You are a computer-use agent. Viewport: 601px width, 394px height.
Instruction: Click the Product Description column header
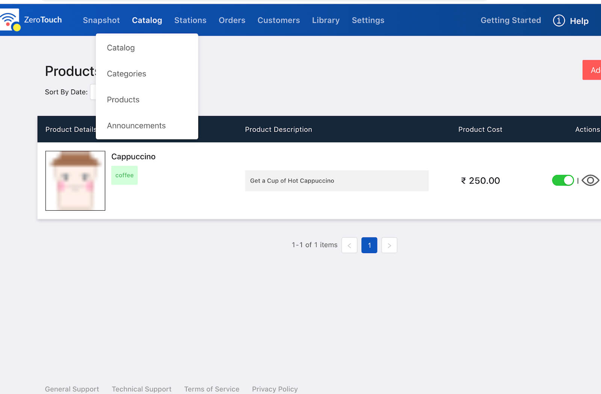coord(278,129)
